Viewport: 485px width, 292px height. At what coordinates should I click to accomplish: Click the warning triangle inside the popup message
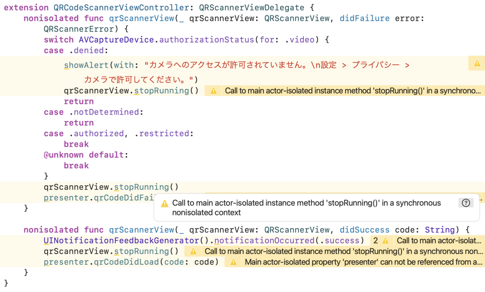pos(164,203)
